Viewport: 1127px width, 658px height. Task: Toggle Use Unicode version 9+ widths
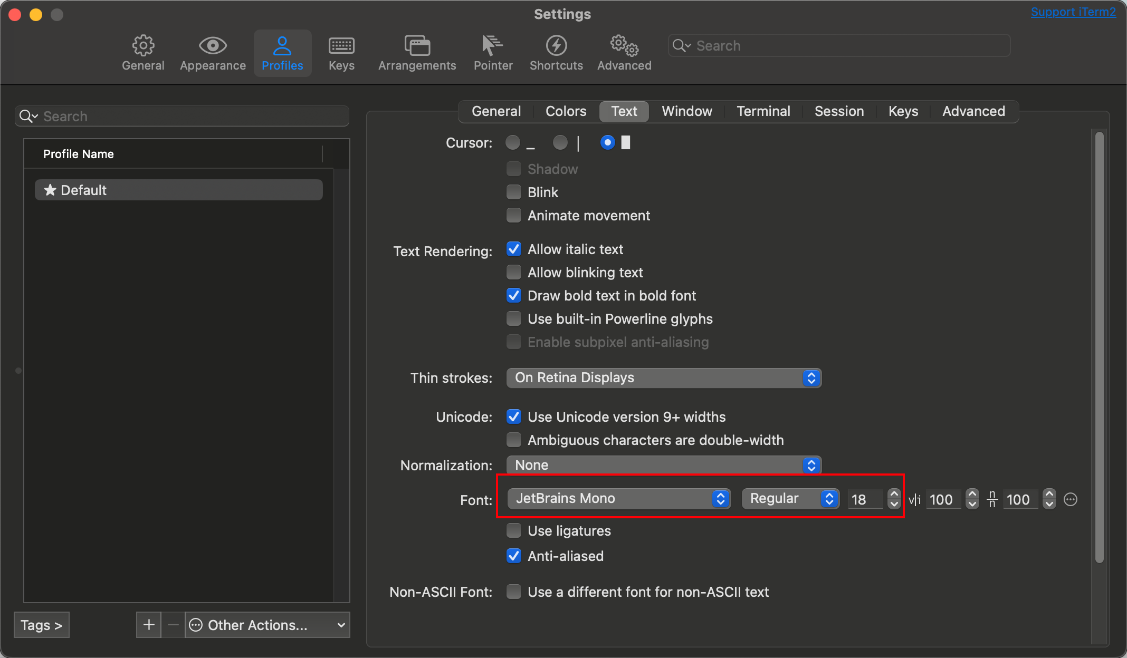point(514,417)
